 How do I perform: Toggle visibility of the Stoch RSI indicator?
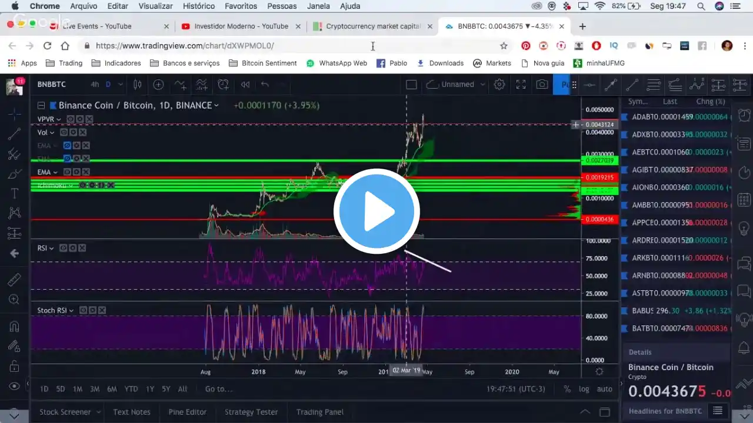click(83, 310)
